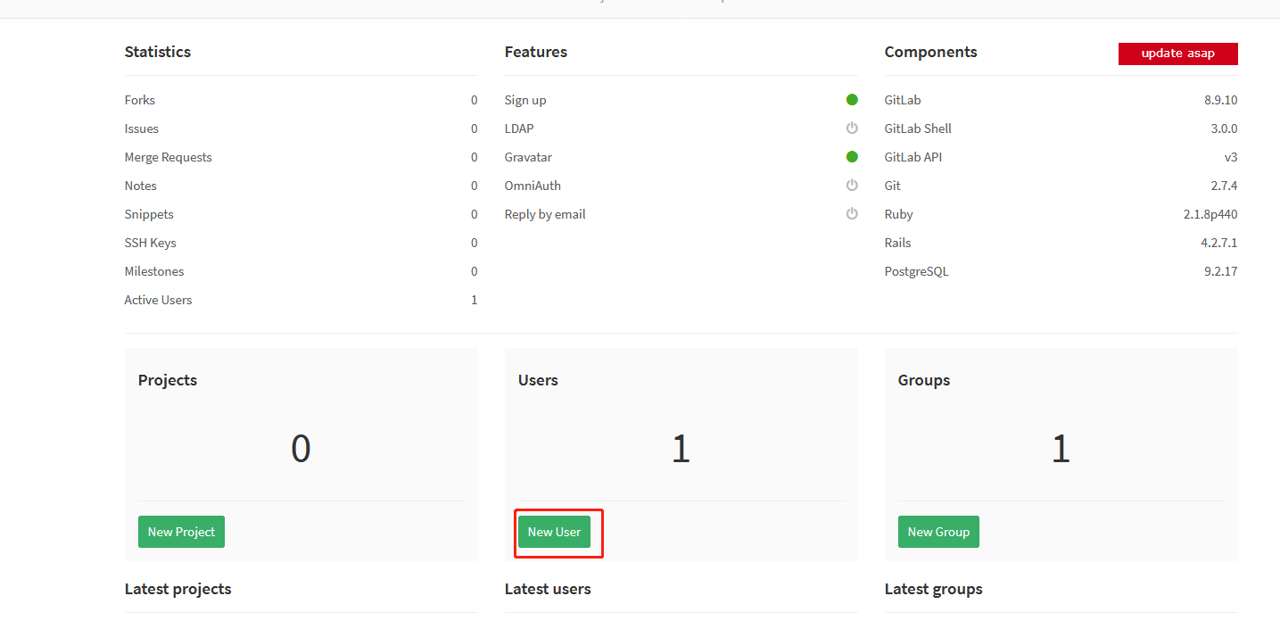Click the Sign up enabled green indicator

(x=852, y=100)
